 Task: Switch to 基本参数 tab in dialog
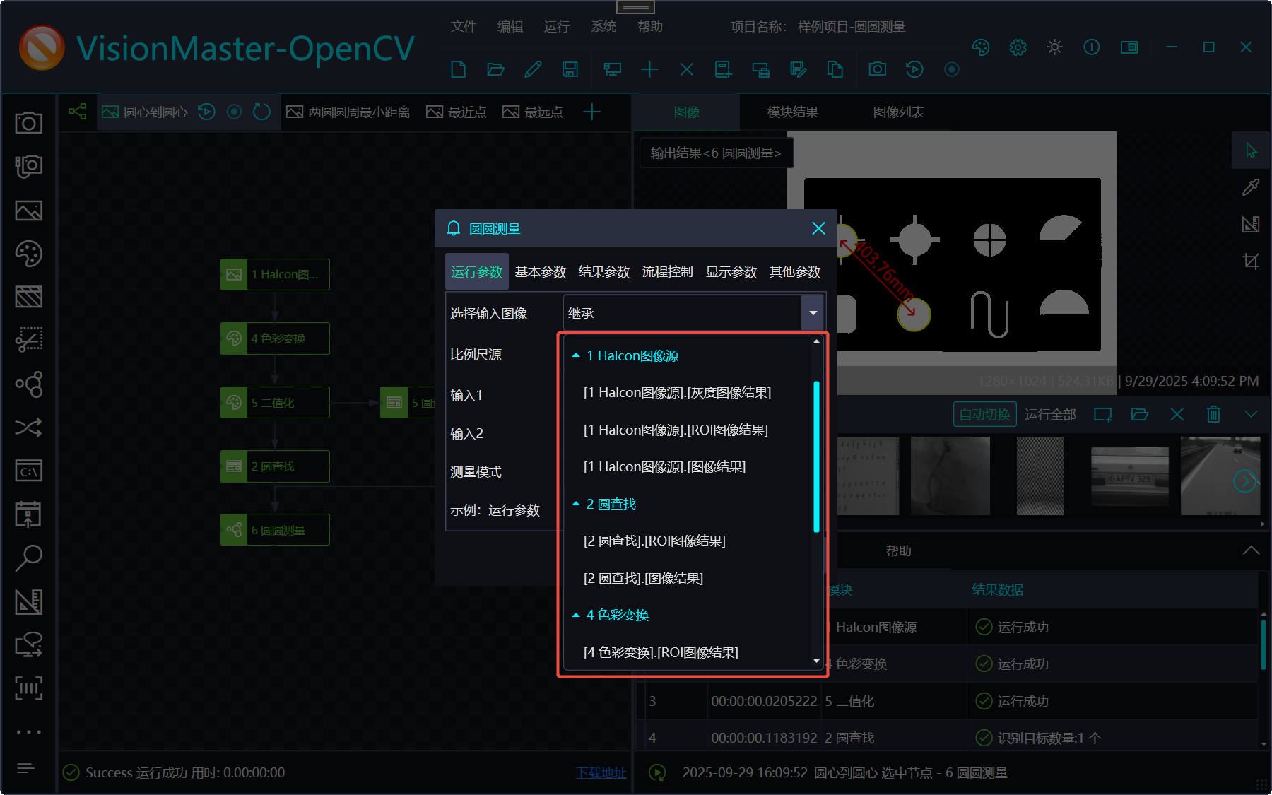click(x=541, y=272)
